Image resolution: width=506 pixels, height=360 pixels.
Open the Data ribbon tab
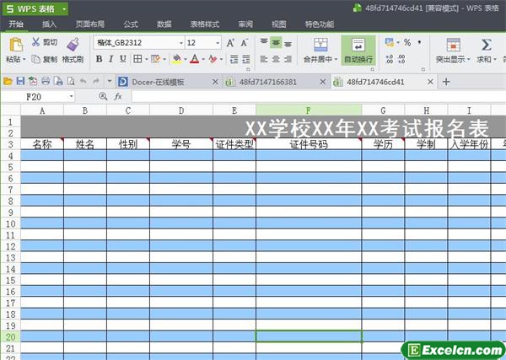164,24
